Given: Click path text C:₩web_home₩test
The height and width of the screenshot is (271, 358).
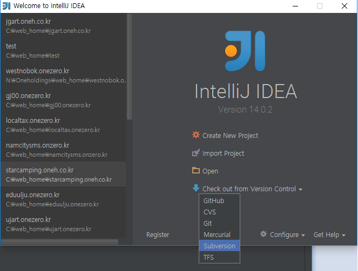Looking at the screenshot, I should pyautogui.click(x=32, y=55).
